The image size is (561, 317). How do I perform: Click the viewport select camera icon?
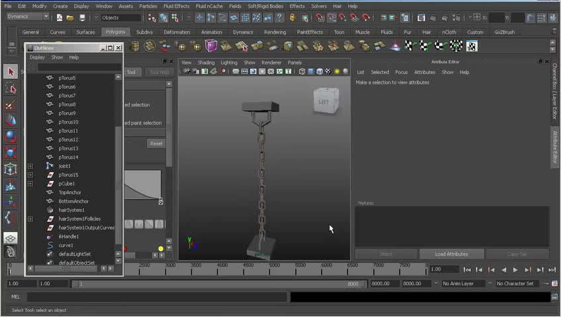coord(187,71)
